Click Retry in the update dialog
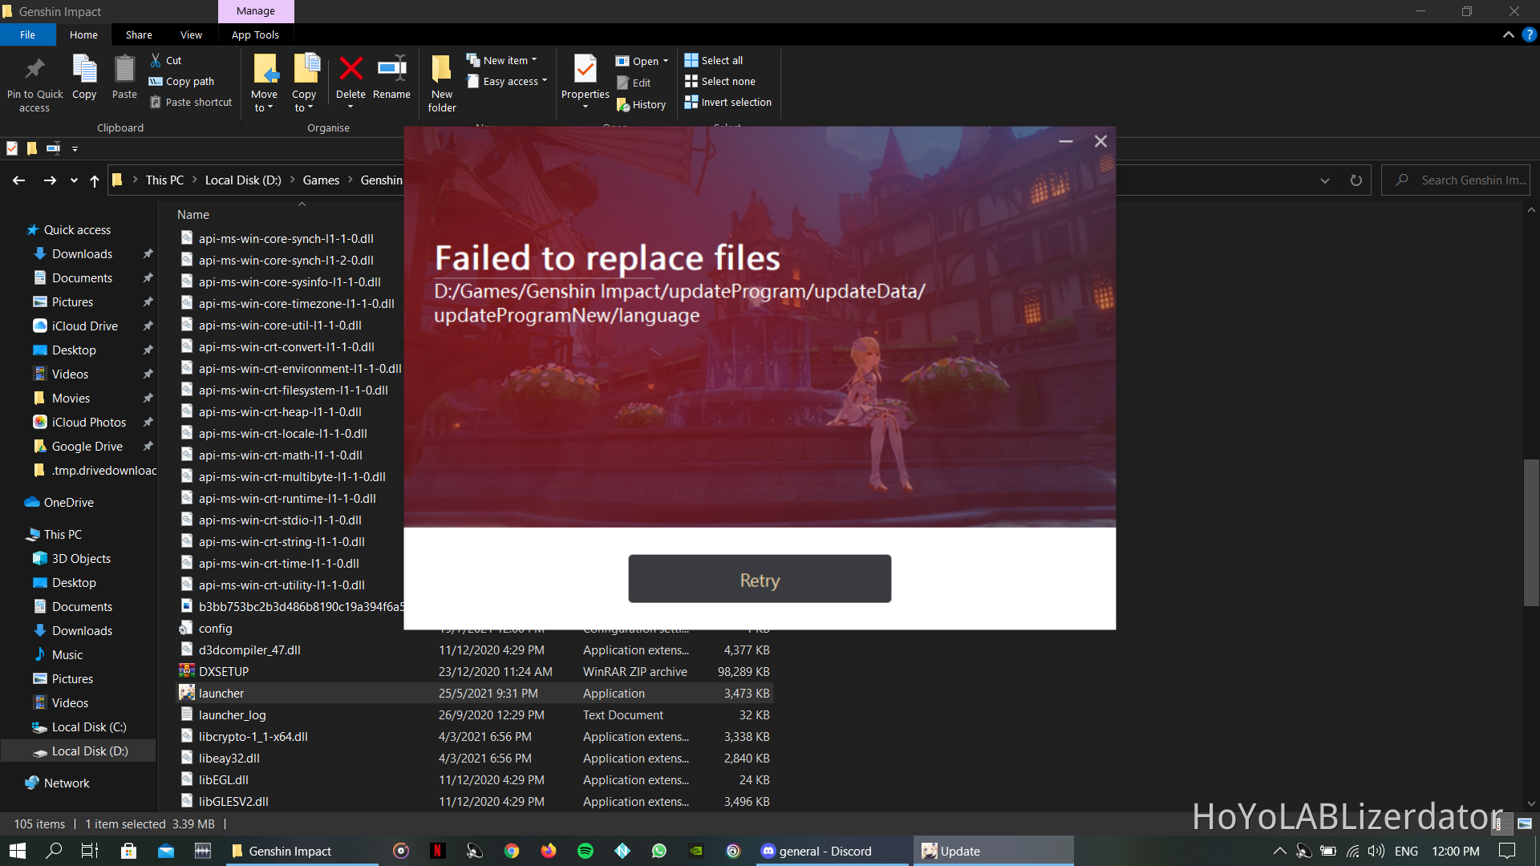The height and width of the screenshot is (866, 1540). pos(760,579)
